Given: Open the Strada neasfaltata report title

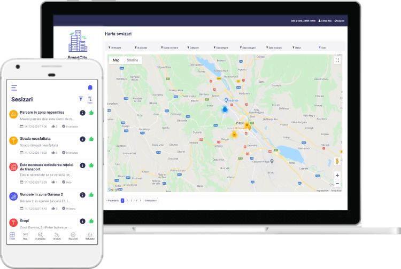Looking at the screenshot, I should coord(35,139).
